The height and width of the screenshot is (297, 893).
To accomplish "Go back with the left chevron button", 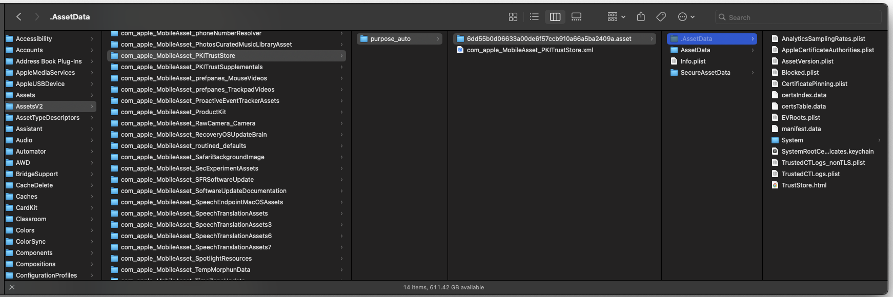I will click(x=19, y=17).
